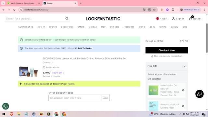Screen dimensions: 208x117
Task: Click Add discount code button
Action: coord(105,98)
